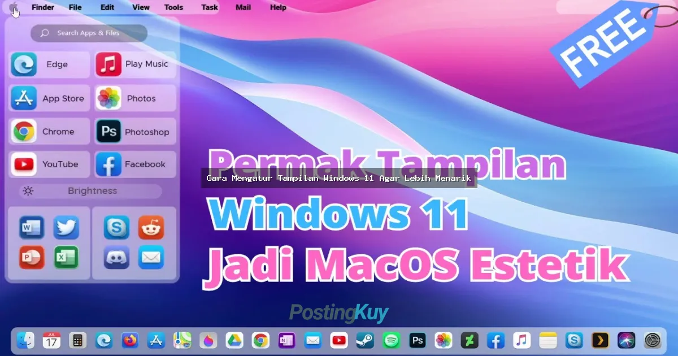Open the Mail menu in menu bar
Image resolution: width=678 pixels, height=356 pixels.
click(x=244, y=7)
